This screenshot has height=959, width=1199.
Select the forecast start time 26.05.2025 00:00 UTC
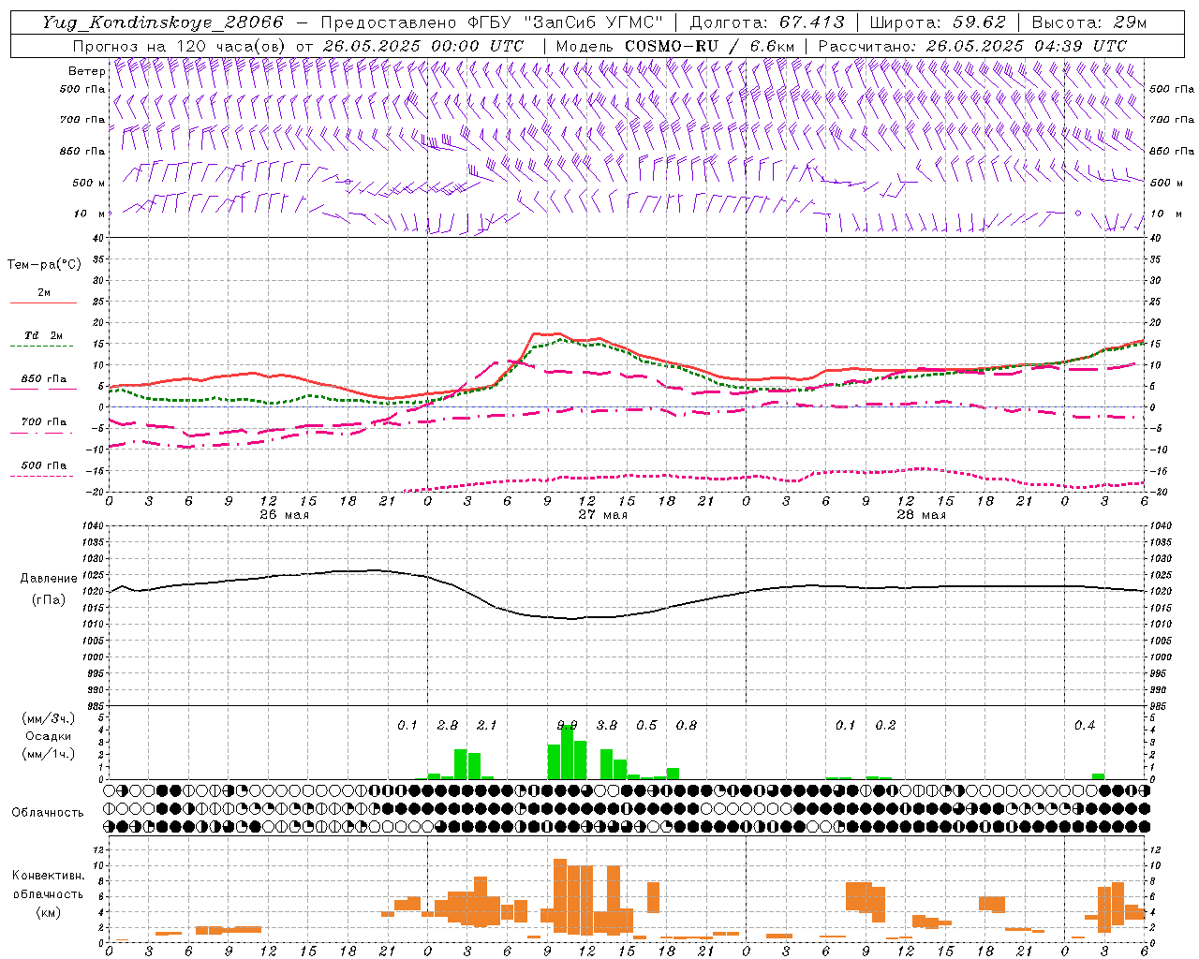pyautogui.click(x=423, y=46)
